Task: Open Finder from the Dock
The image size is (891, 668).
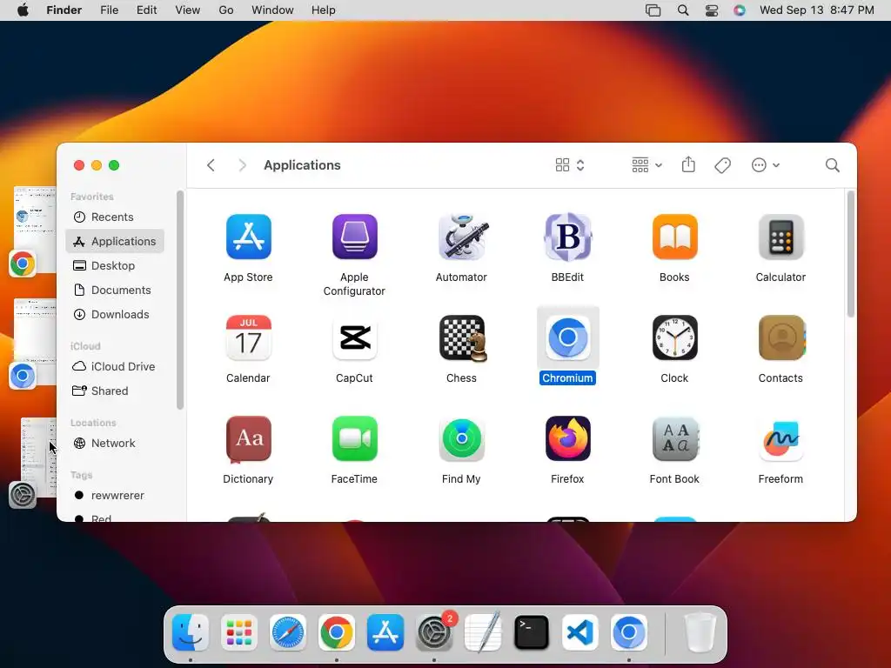Action: coord(191,632)
